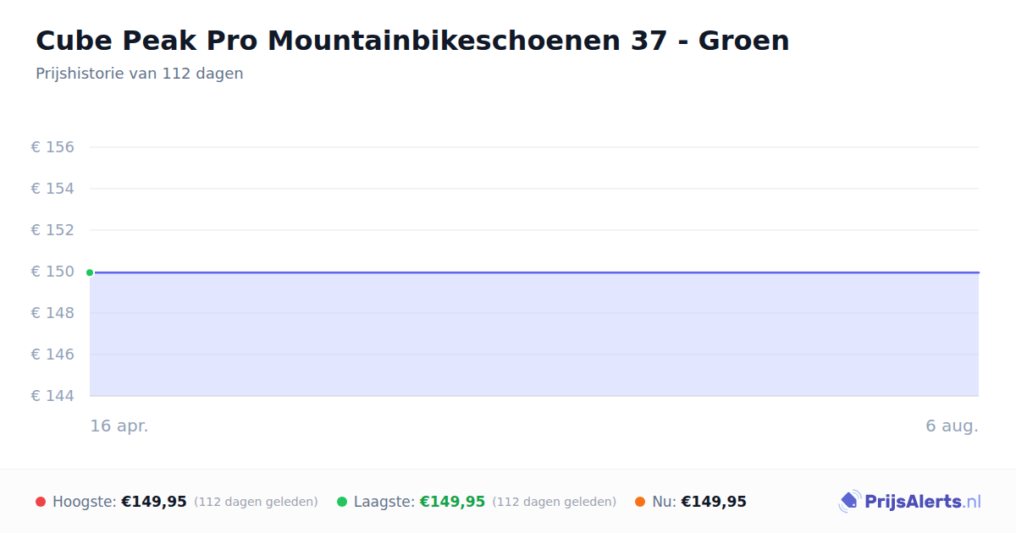Screen dimensions: 1016x533
Task: Select the Hoogste €149,95 price value
Action: (154, 502)
